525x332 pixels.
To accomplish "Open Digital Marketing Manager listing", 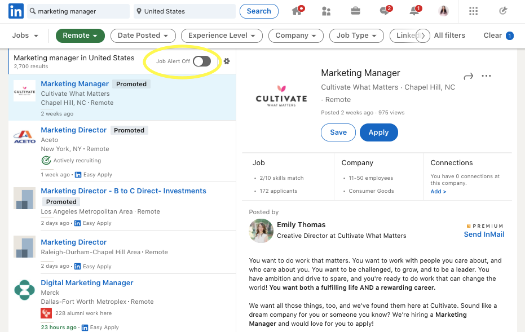I will [87, 283].
